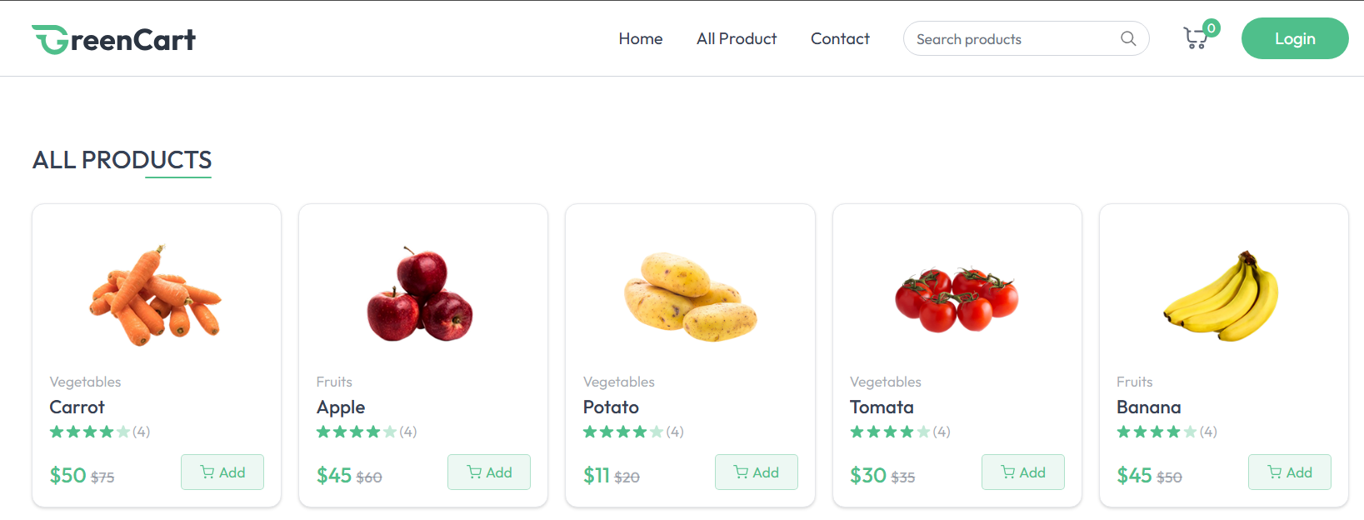Open the tomato product image
1364x520 pixels.
pos(957,299)
